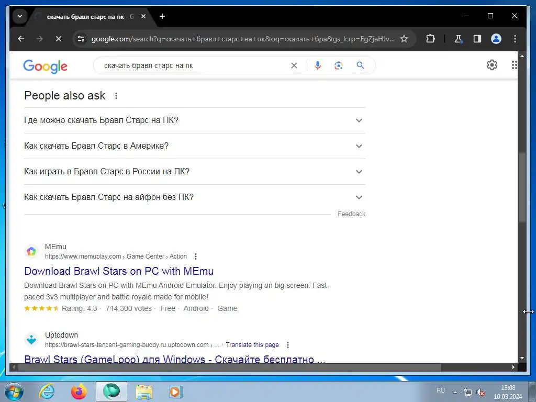Viewport: 536px width, 402px height.
Task: Click the Uptodown site favicon
Action: click(31, 340)
